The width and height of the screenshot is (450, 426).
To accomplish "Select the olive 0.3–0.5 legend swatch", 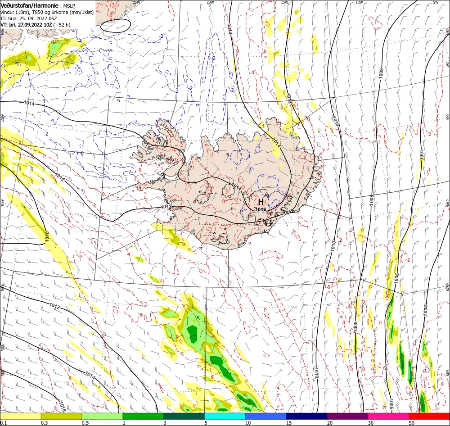I will 61,416.
